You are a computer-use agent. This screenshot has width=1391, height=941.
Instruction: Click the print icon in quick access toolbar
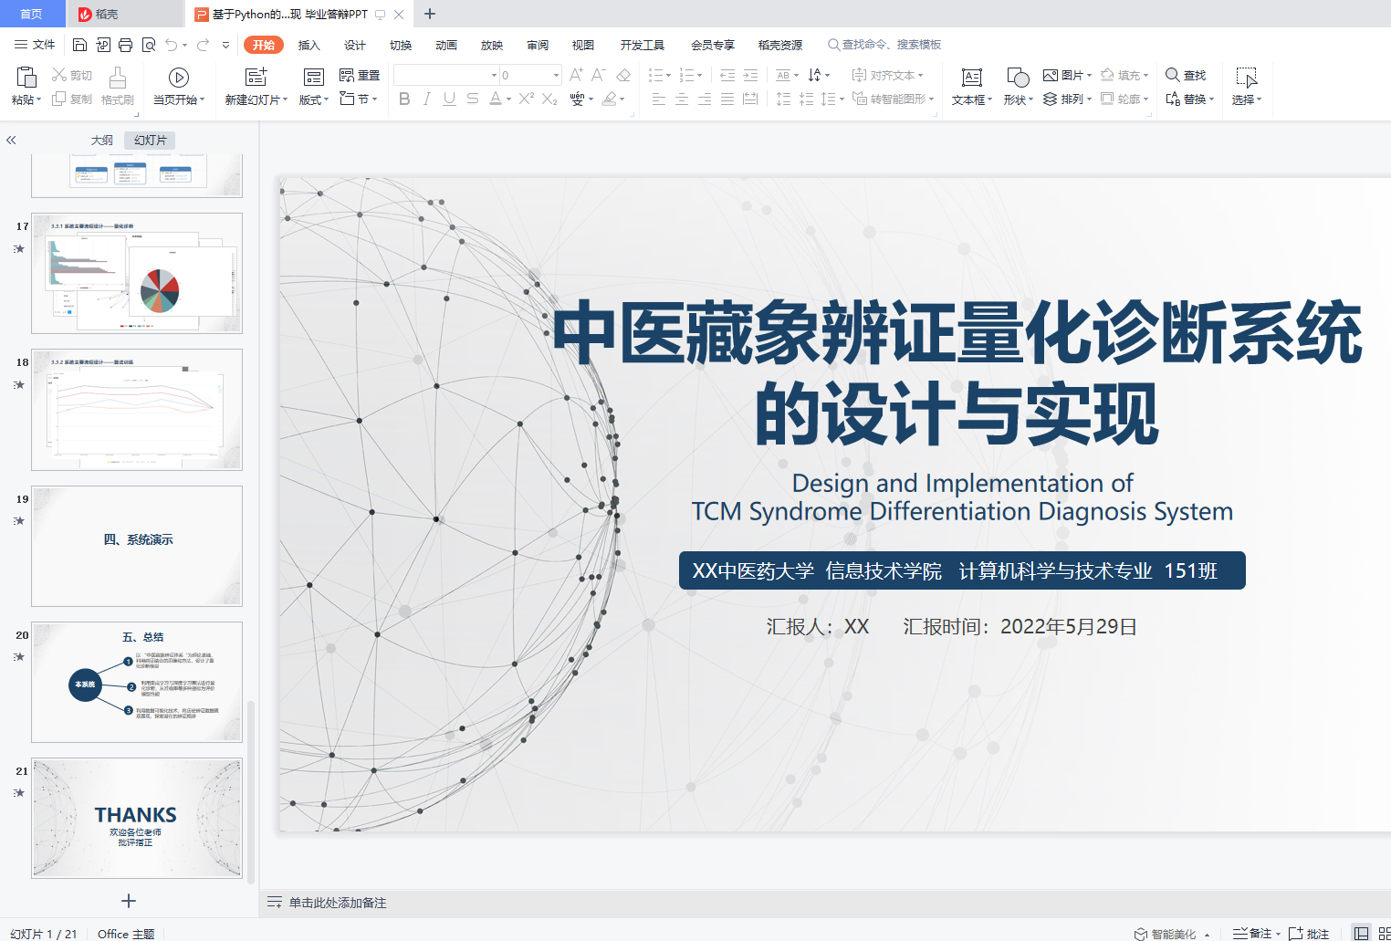pos(125,45)
